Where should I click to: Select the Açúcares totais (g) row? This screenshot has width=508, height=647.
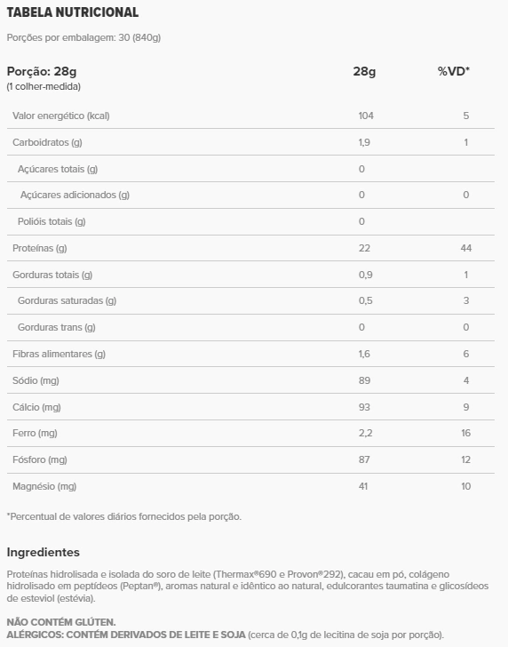click(250, 169)
